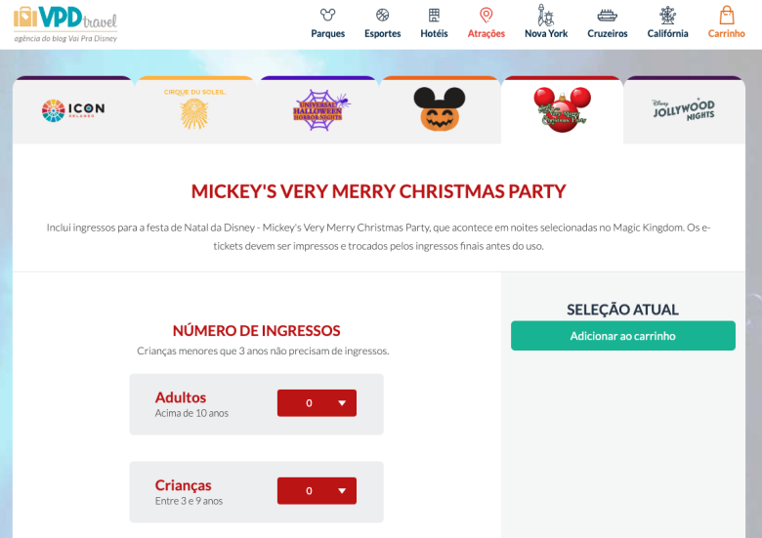Click the VPD Travel logo
The image size is (762, 538).
[x=65, y=23]
